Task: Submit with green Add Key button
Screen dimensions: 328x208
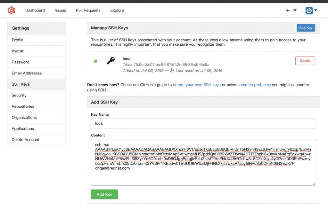Action: 104,194
